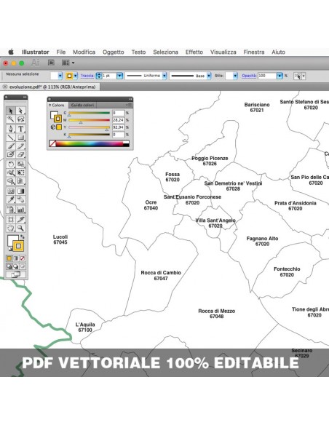329x425 pixels.
Task: Click the Yellow slider in Colore panel
Action: [x=90, y=127]
